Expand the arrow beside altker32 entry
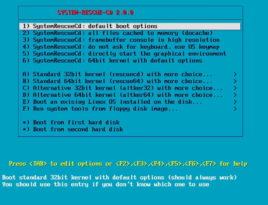 (235, 88)
